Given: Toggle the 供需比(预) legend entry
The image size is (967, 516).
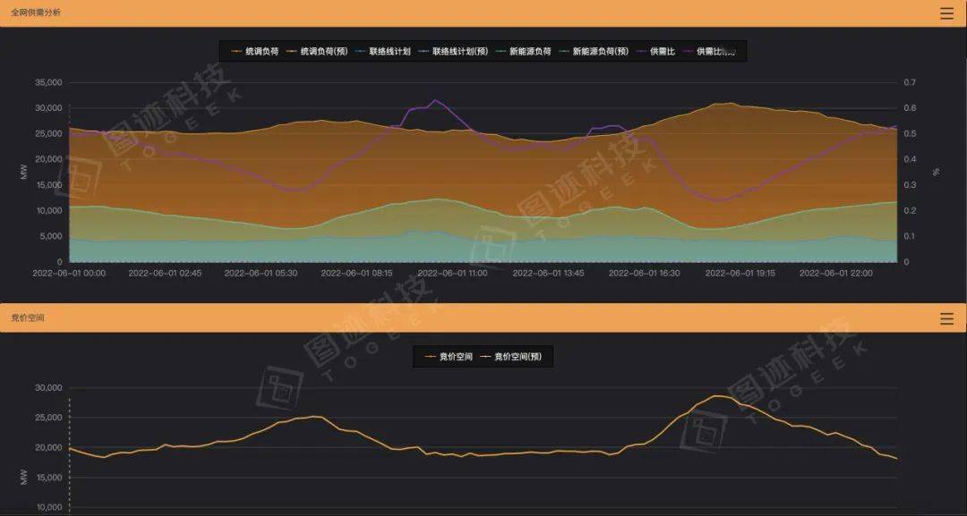Looking at the screenshot, I should [712, 52].
